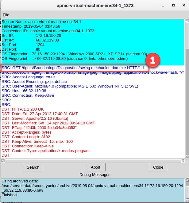The image size is (189, 203).
Task: Click the DST Date Fri, 27 Apr 2012 line
Action: [x=40, y=114]
